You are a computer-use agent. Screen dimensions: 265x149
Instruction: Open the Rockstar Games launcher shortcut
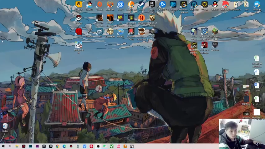[79, 5]
